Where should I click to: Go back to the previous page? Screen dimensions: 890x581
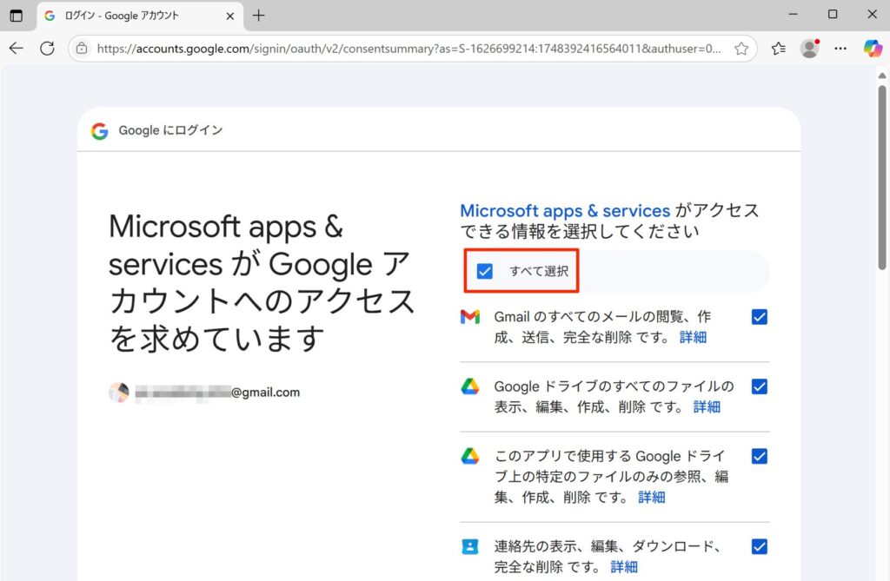pos(17,49)
